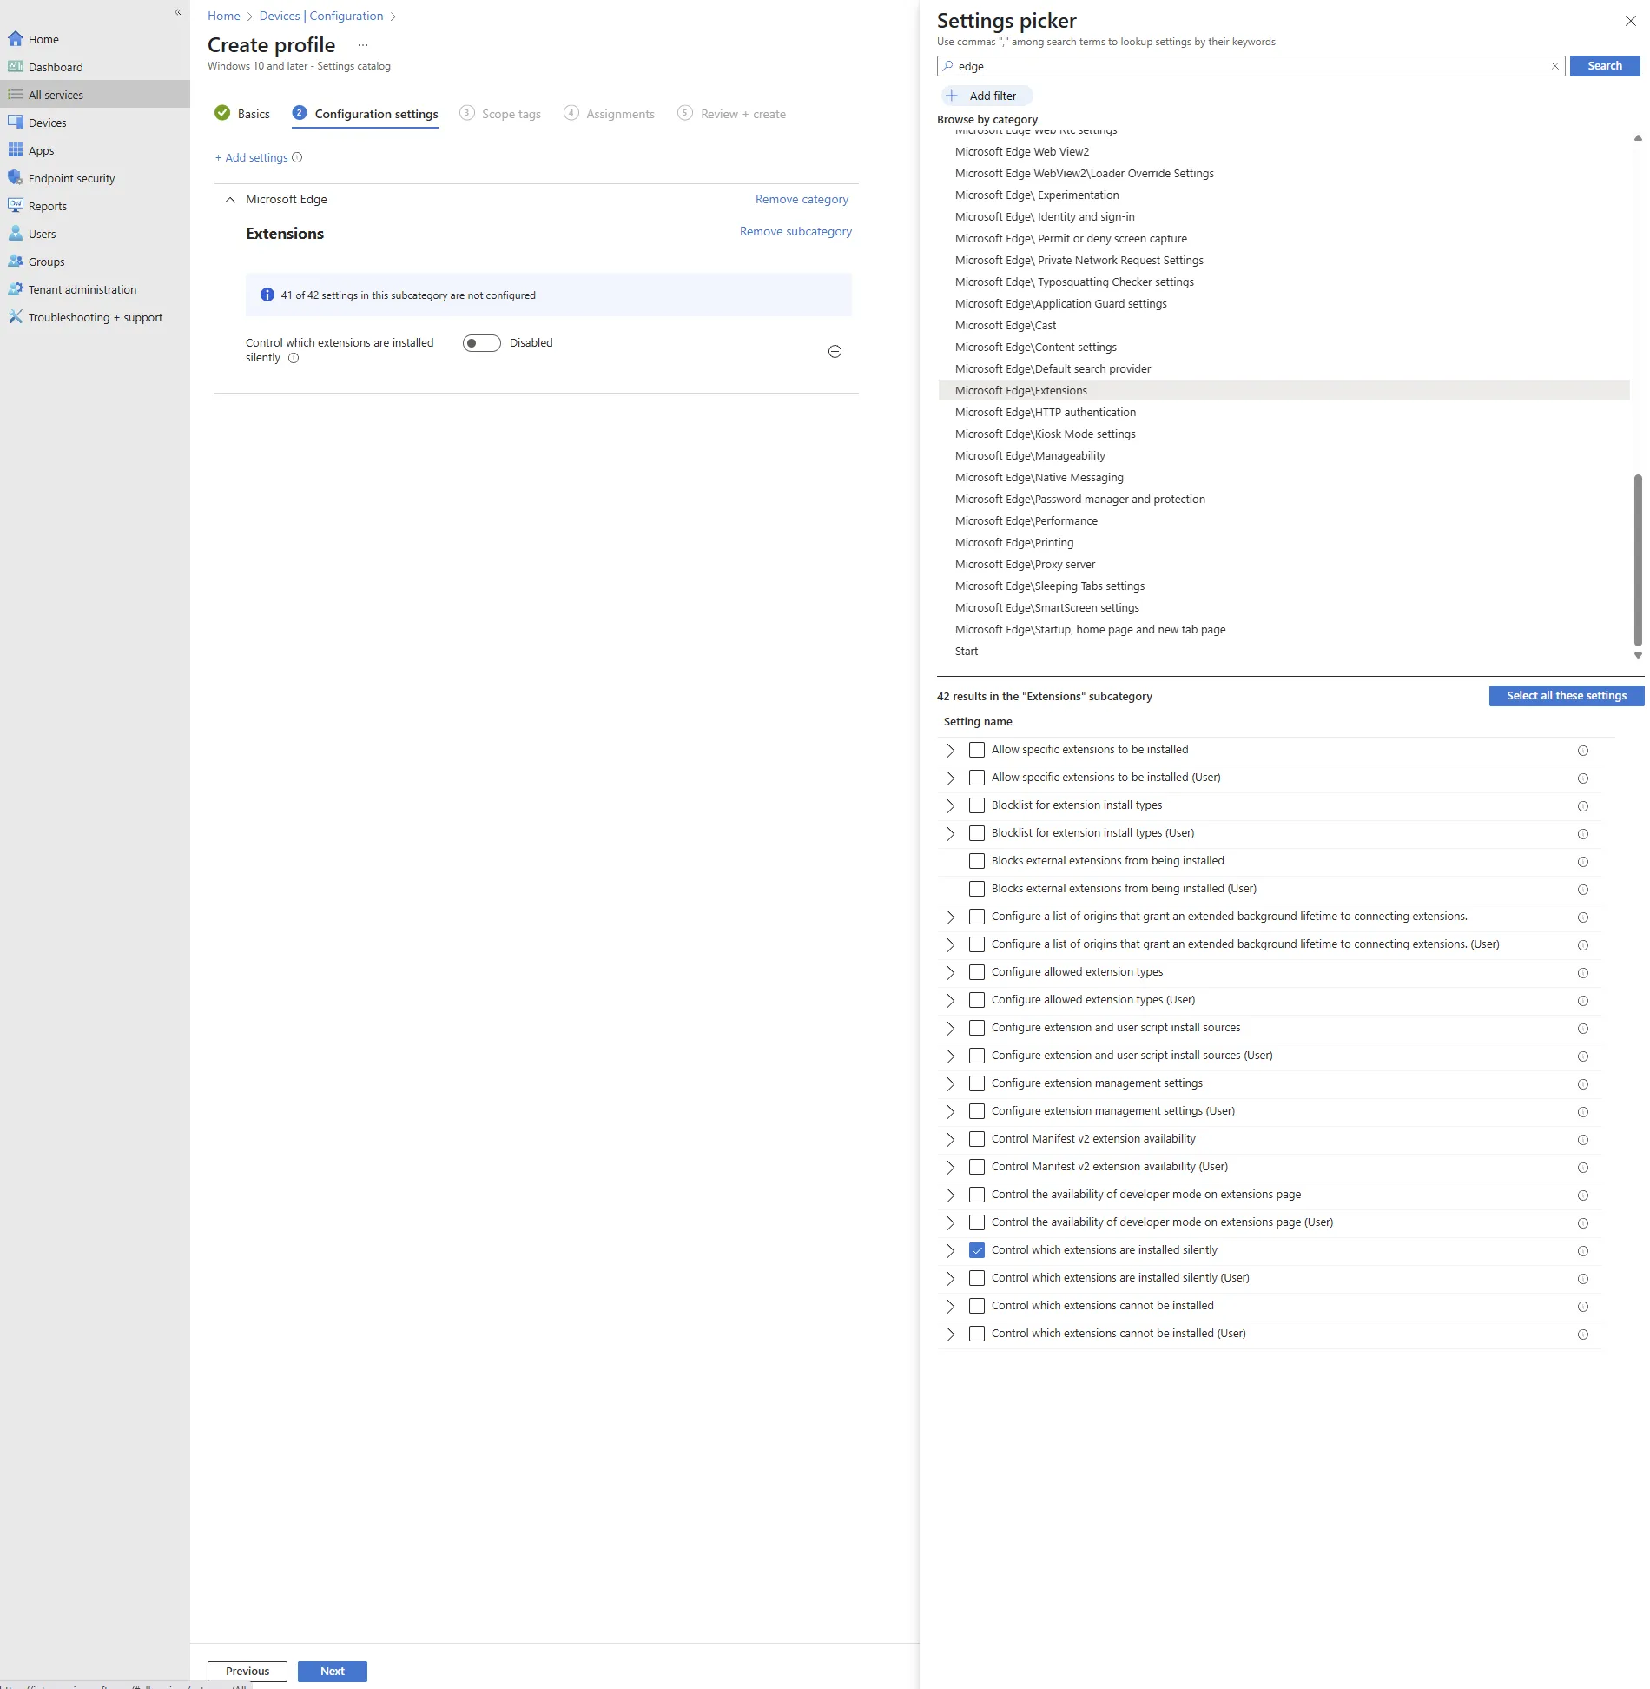Click info icon for 'Blocks external extensions from being installed'
Screen dimensions: 1650x1689
tap(1582, 861)
